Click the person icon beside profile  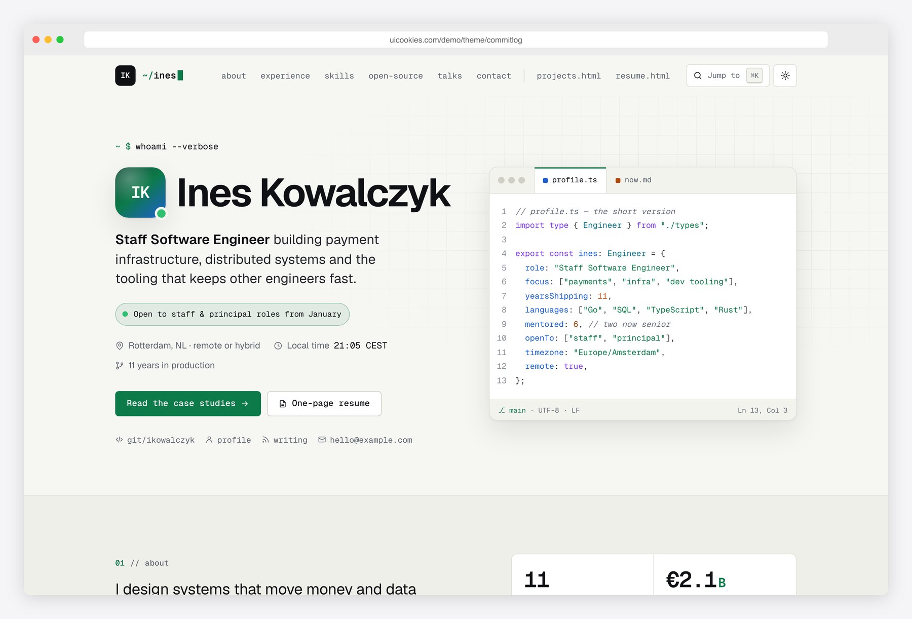pos(209,440)
